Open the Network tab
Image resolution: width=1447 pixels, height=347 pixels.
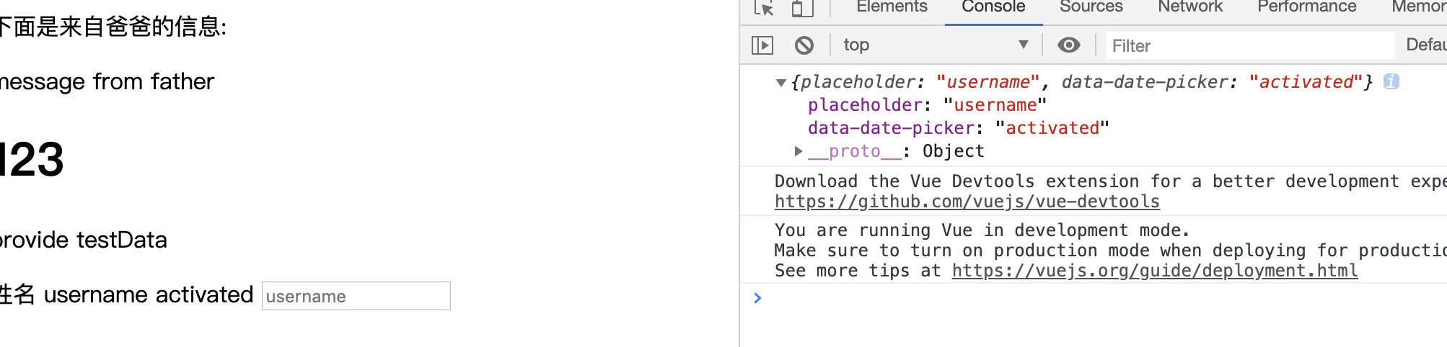(x=1190, y=7)
